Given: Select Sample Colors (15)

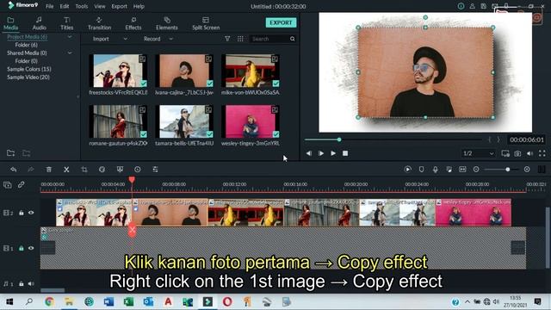Looking at the screenshot, I should click(29, 69).
